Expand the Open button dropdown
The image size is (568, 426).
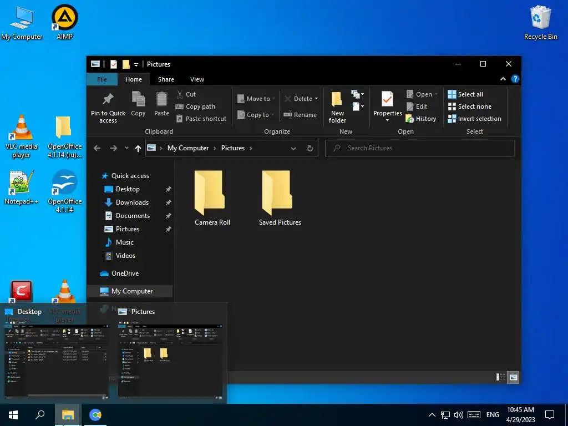(436, 94)
